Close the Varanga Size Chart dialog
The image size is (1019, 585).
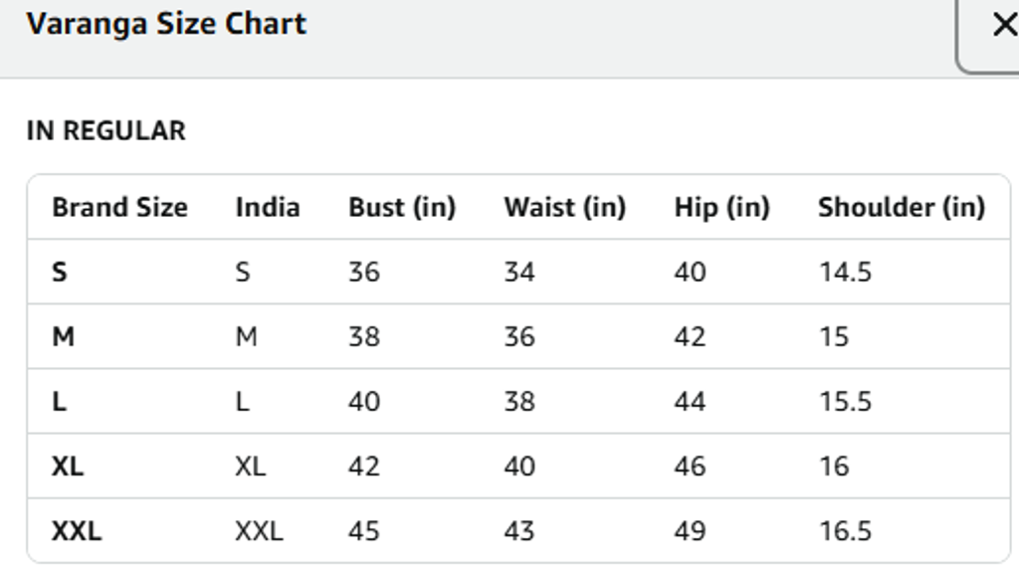point(1001,25)
